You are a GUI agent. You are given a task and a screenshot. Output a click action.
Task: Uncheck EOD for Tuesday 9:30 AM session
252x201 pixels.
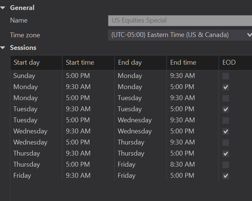pos(226,109)
